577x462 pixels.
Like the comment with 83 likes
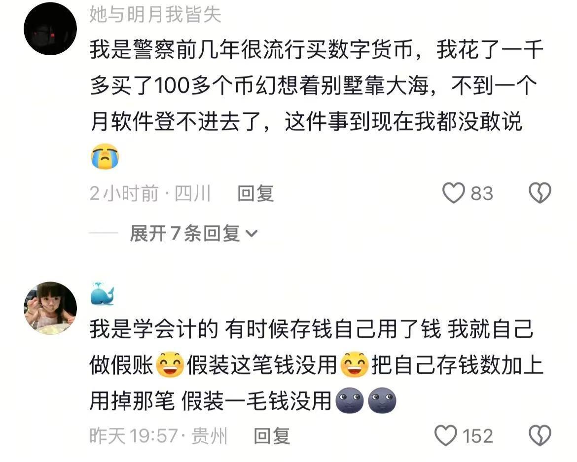[453, 193]
